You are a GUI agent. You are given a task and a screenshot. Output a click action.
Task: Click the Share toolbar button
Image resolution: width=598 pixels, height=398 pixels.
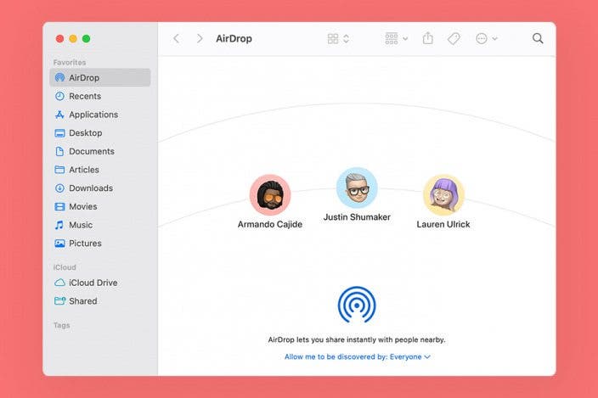tap(428, 38)
